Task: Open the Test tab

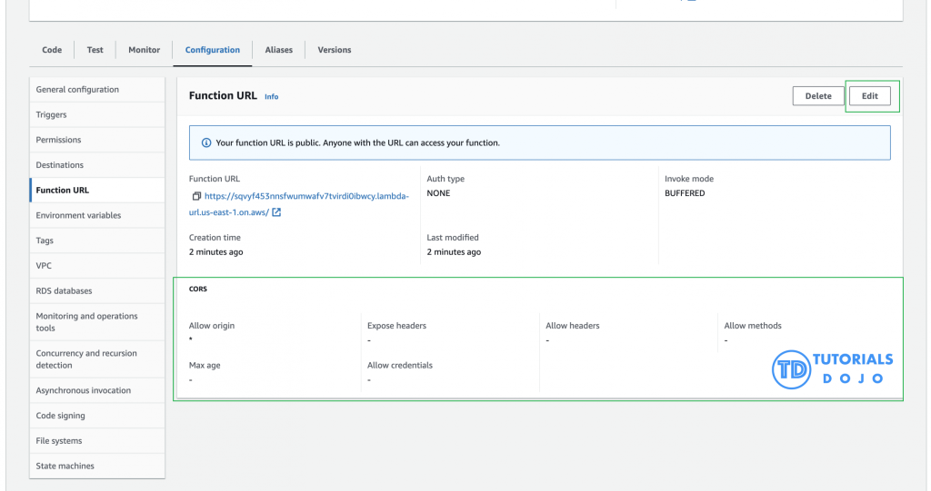Action: [95, 50]
